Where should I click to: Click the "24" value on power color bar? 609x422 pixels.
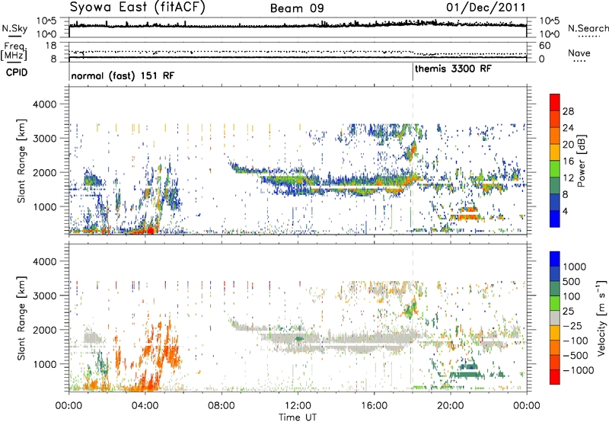click(x=568, y=128)
